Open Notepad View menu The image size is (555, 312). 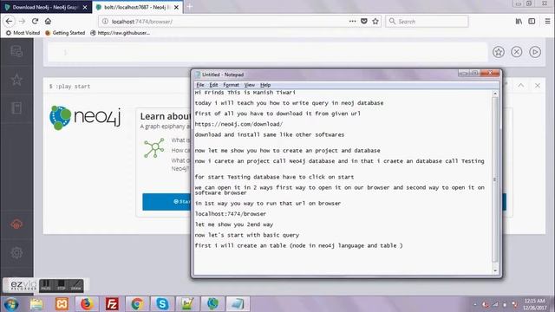click(249, 85)
